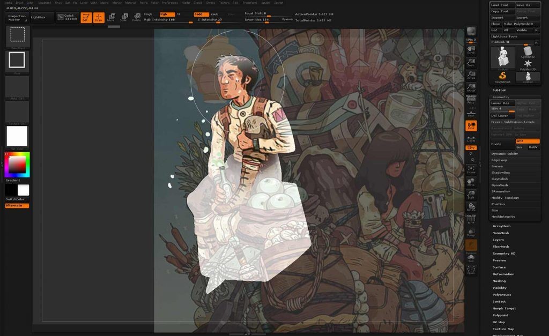Image resolution: width=549 pixels, height=336 pixels.
Task: Toggle the Floor grid on
Action: [x=470, y=113]
